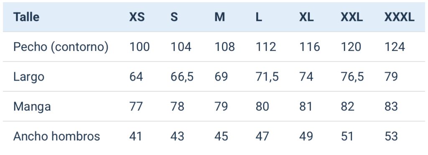The image size is (428, 155).
Task: Click the shoulder width value 53
Action: (x=391, y=136)
